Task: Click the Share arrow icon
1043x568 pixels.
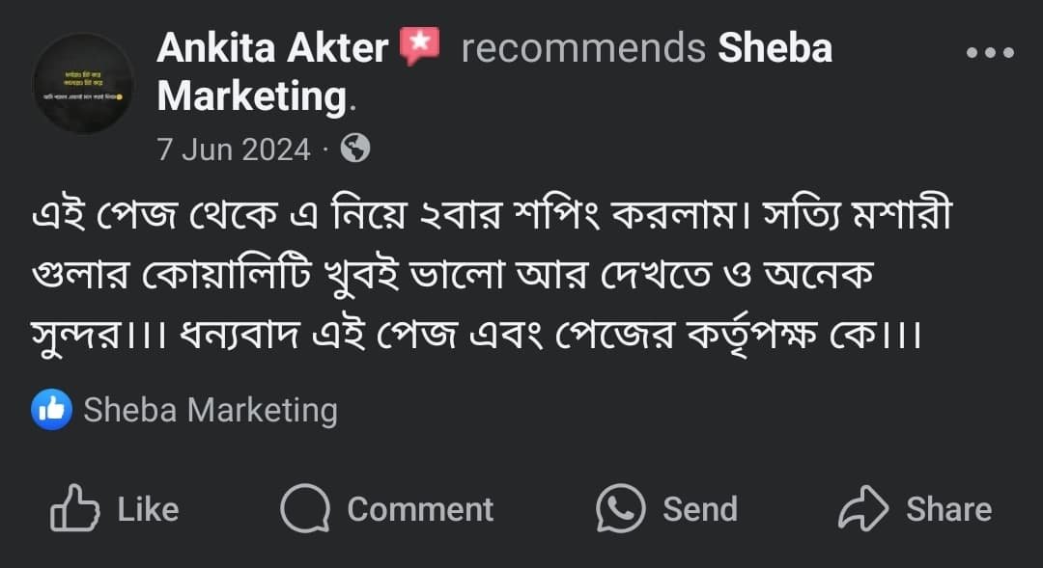Action: (x=862, y=508)
